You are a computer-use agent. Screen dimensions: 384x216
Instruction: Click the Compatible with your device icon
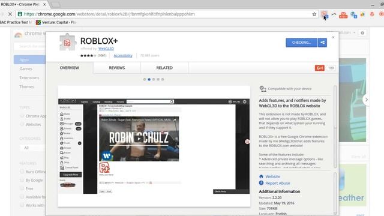pos(263,89)
